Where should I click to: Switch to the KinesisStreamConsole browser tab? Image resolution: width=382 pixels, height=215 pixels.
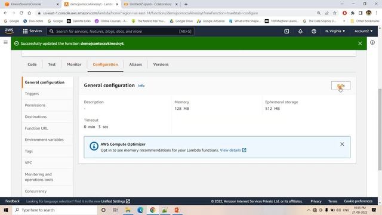(x=31, y=4)
